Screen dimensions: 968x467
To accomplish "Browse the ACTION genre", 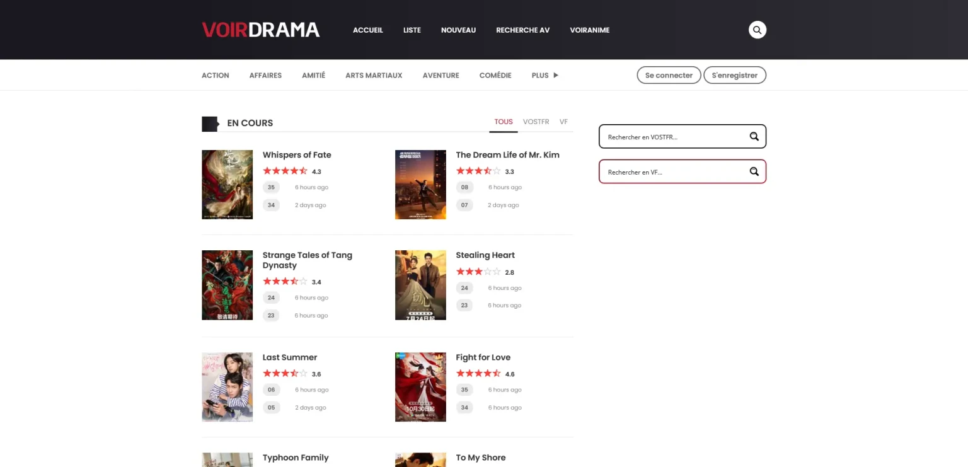I will pos(216,75).
